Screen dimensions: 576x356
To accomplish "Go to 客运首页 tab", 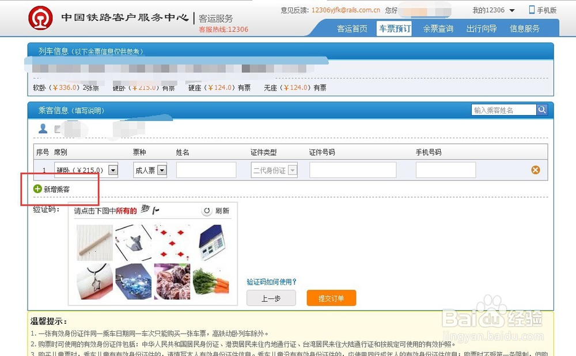I will point(352,29).
